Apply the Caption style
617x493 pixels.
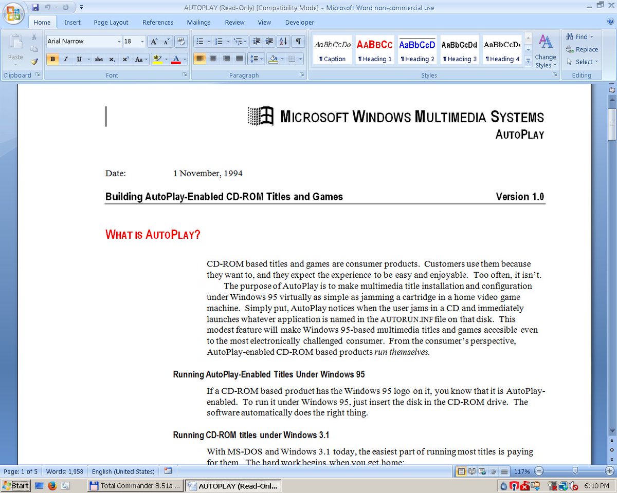(x=332, y=50)
